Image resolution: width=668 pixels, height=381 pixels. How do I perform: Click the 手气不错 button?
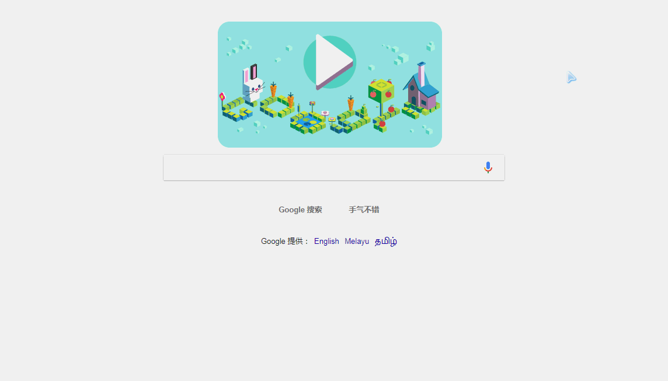(364, 209)
